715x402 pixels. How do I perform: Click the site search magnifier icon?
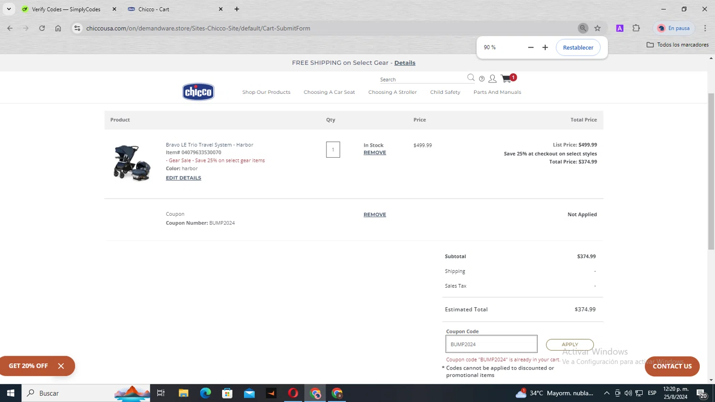pos(471,78)
